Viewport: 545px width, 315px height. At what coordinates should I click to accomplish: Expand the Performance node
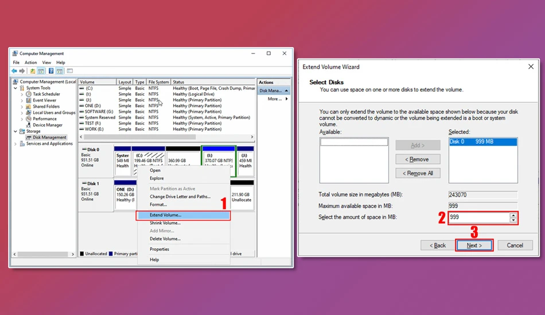coord(22,119)
